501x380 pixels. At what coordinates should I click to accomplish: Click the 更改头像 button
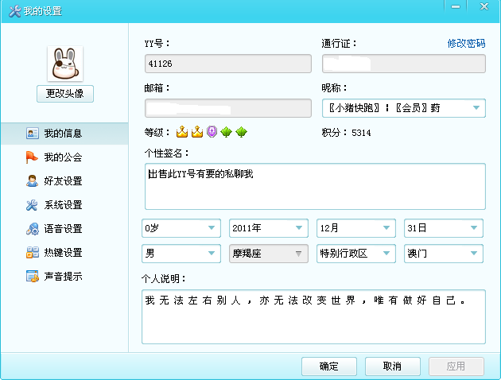pos(65,94)
